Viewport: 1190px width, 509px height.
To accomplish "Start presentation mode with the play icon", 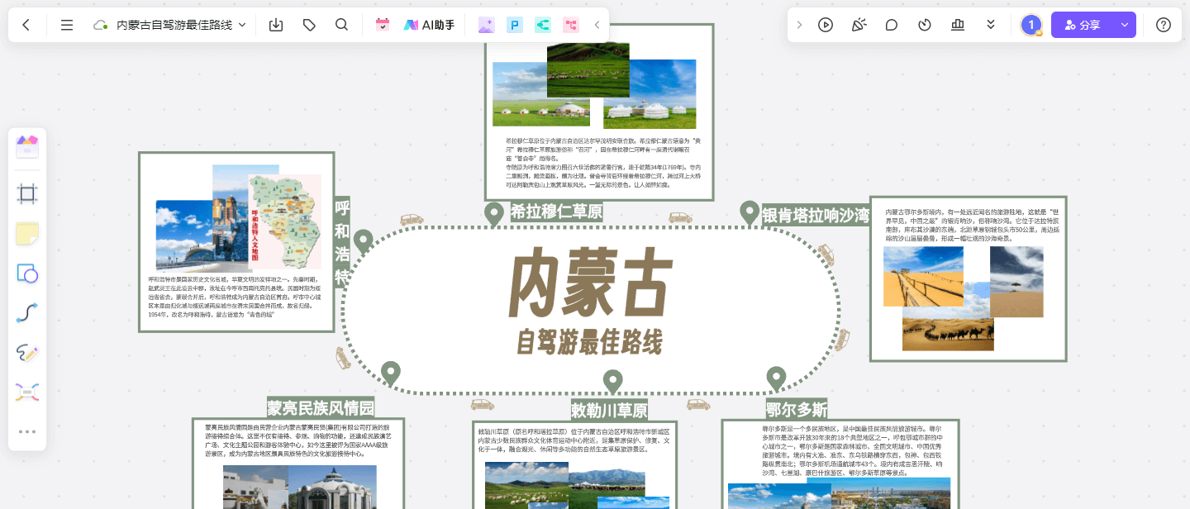I will [826, 25].
